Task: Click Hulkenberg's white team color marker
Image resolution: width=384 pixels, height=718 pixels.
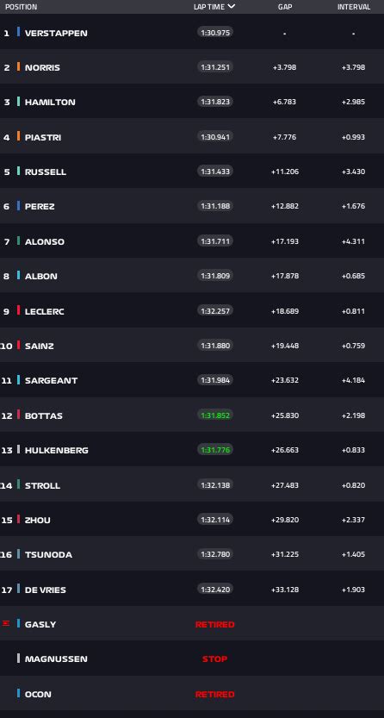Action: click(x=19, y=449)
